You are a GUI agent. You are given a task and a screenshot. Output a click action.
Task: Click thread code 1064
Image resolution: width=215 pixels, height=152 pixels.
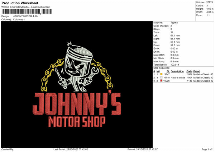click(190, 74)
